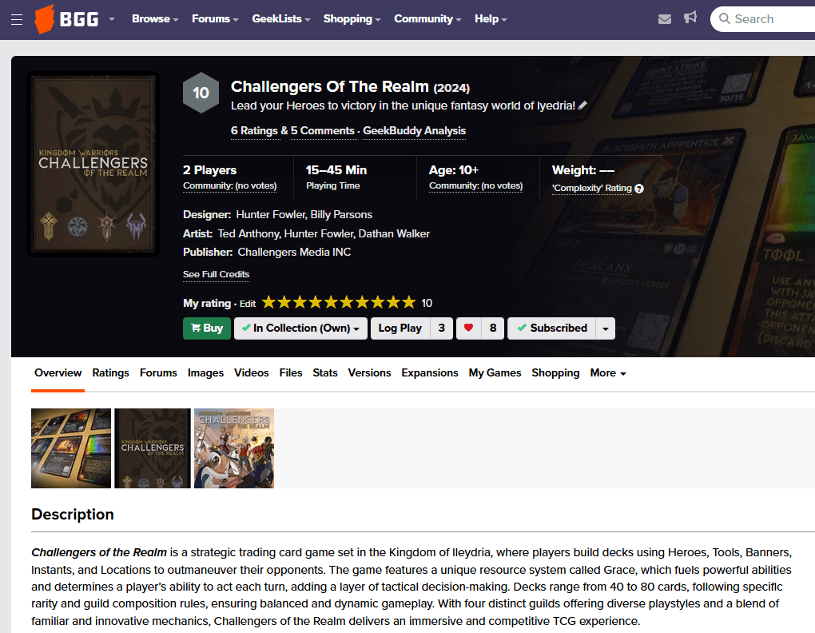Open the cards-on-table gallery thumbnail
This screenshot has height=633, width=815.
click(71, 448)
